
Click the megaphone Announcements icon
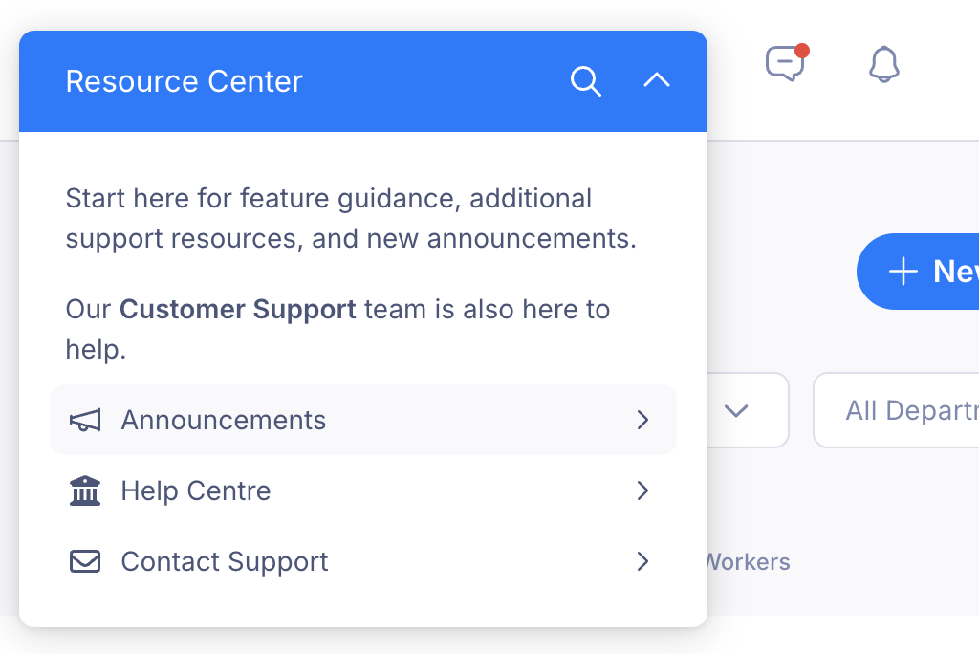[85, 421]
